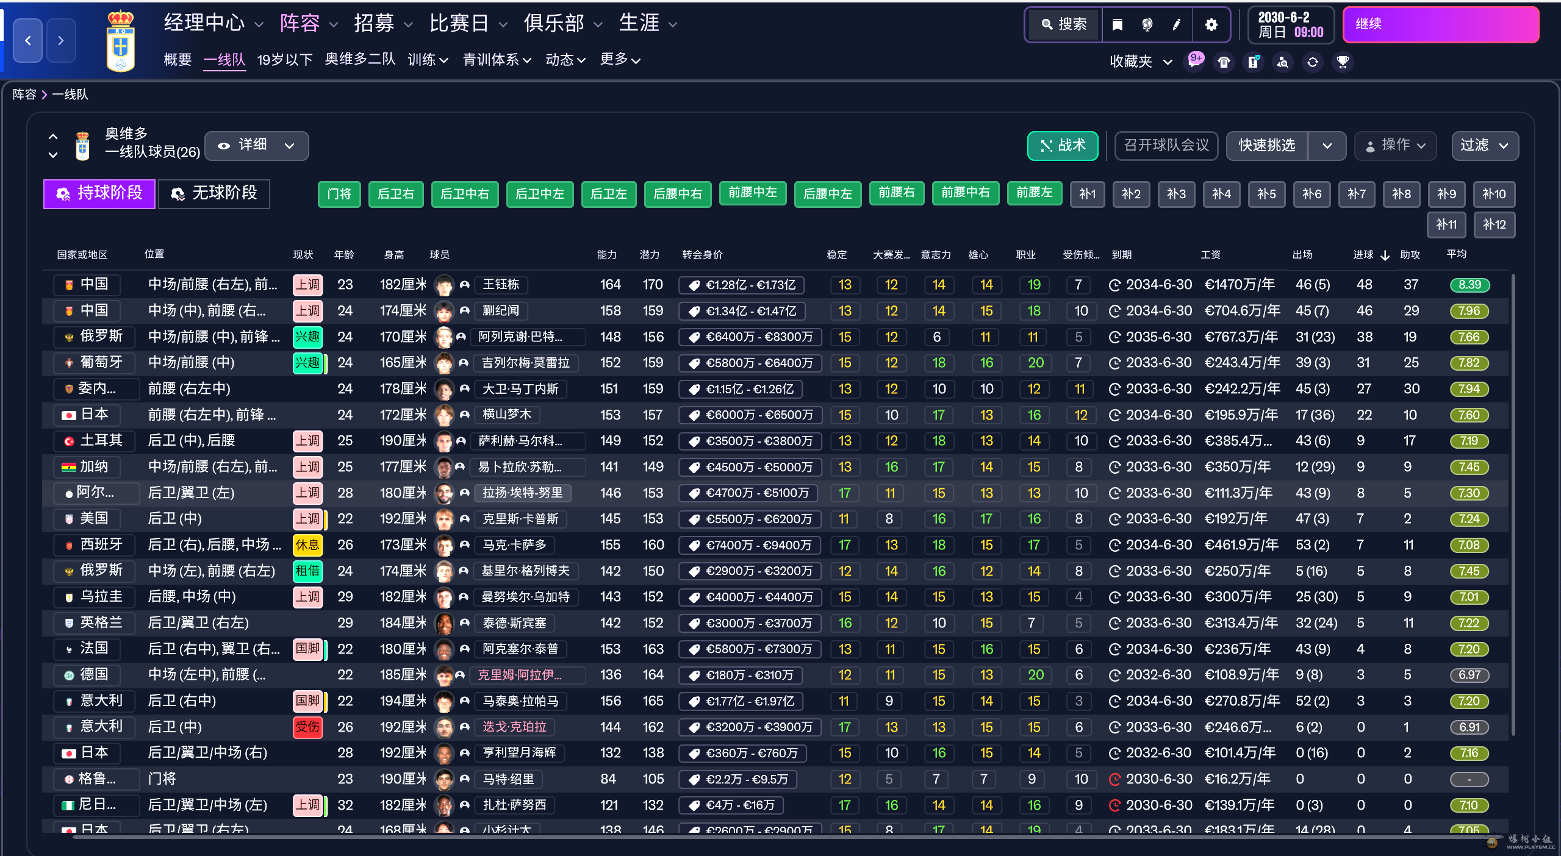The image size is (1561, 856).
Task: Open the bookmark icon in the top toolbar
Action: (x=1117, y=24)
